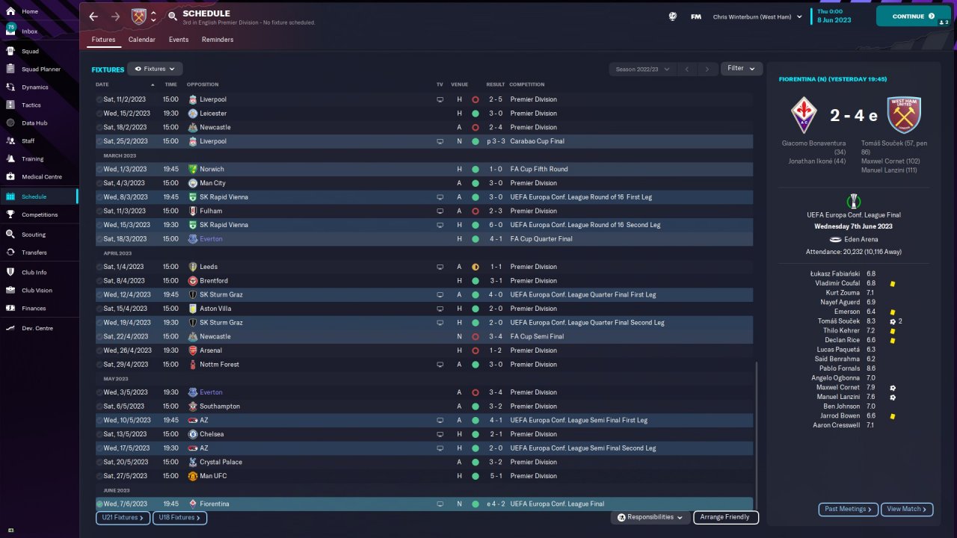Open U18 Fixtures
The image size is (957, 538).
[180, 518]
